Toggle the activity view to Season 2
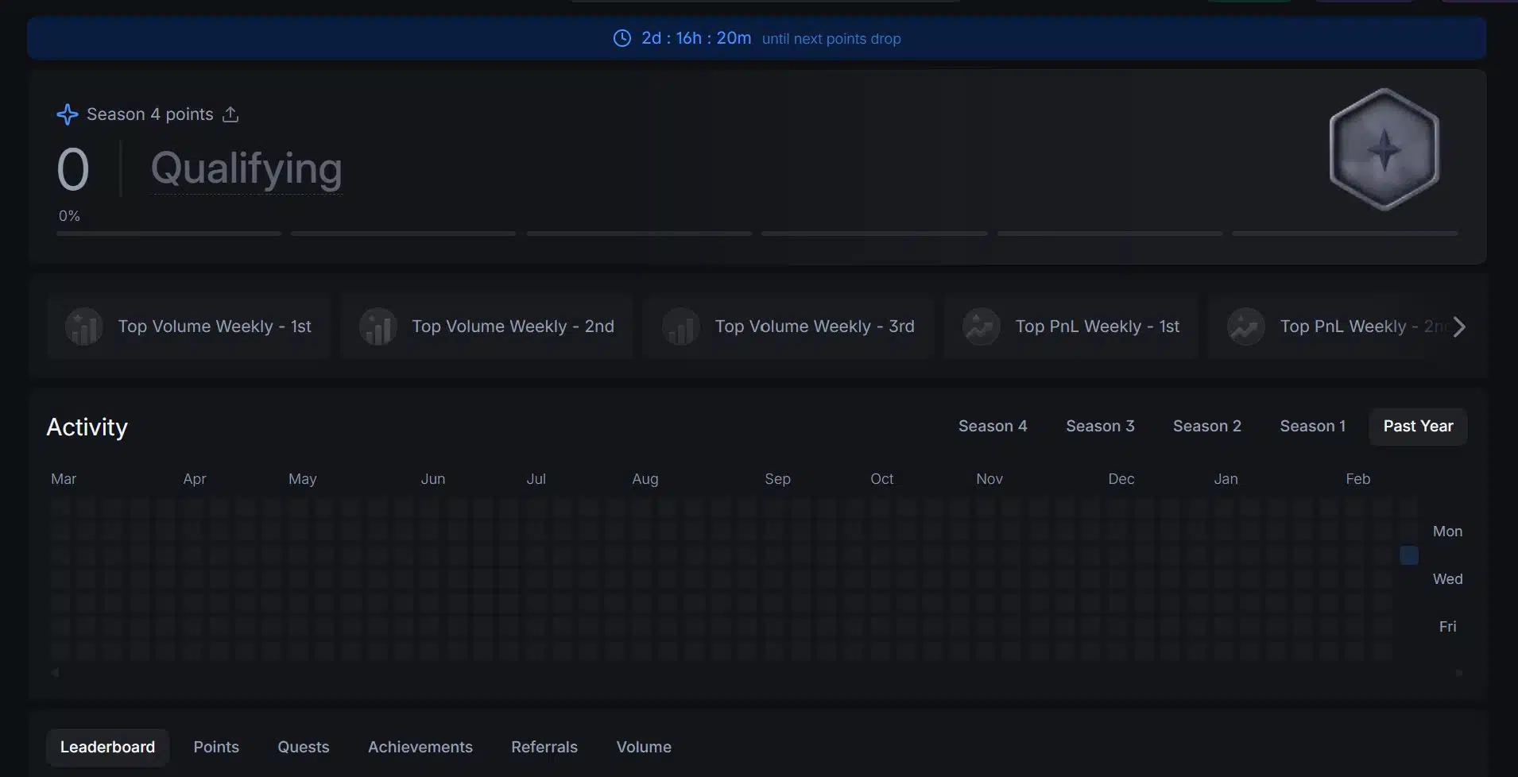Image resolution: width=1518 pixels, height=777 pixels. tap(1206, 426)
